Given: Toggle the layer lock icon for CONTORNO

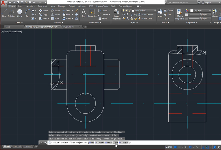Looking at the screenshot, I should tap(129, 11).
